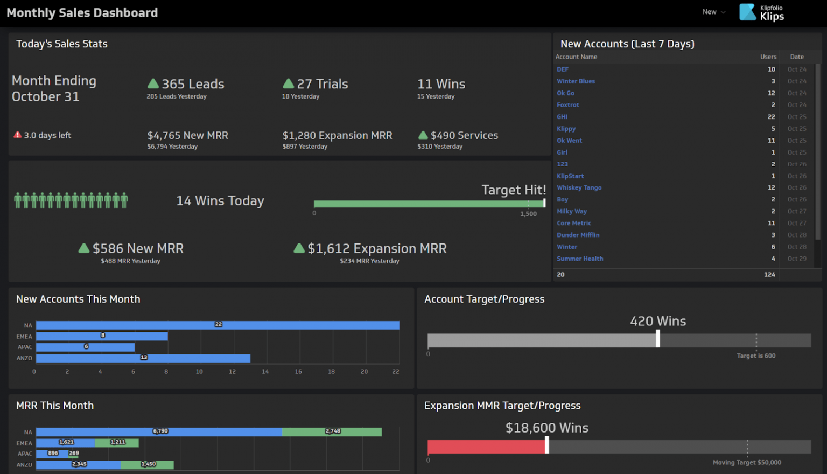
Task: Select the Core Metric account
Action: point(574,222)
